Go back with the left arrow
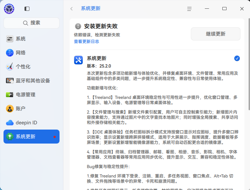Viewport: 250px width, 190px height. pyautogui.click(x=71, y=9)
